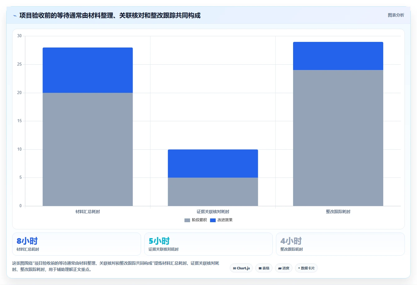Click the 整改跟踪耗时 x-axis label
This screenshot has width=417, height=285.
338,212
